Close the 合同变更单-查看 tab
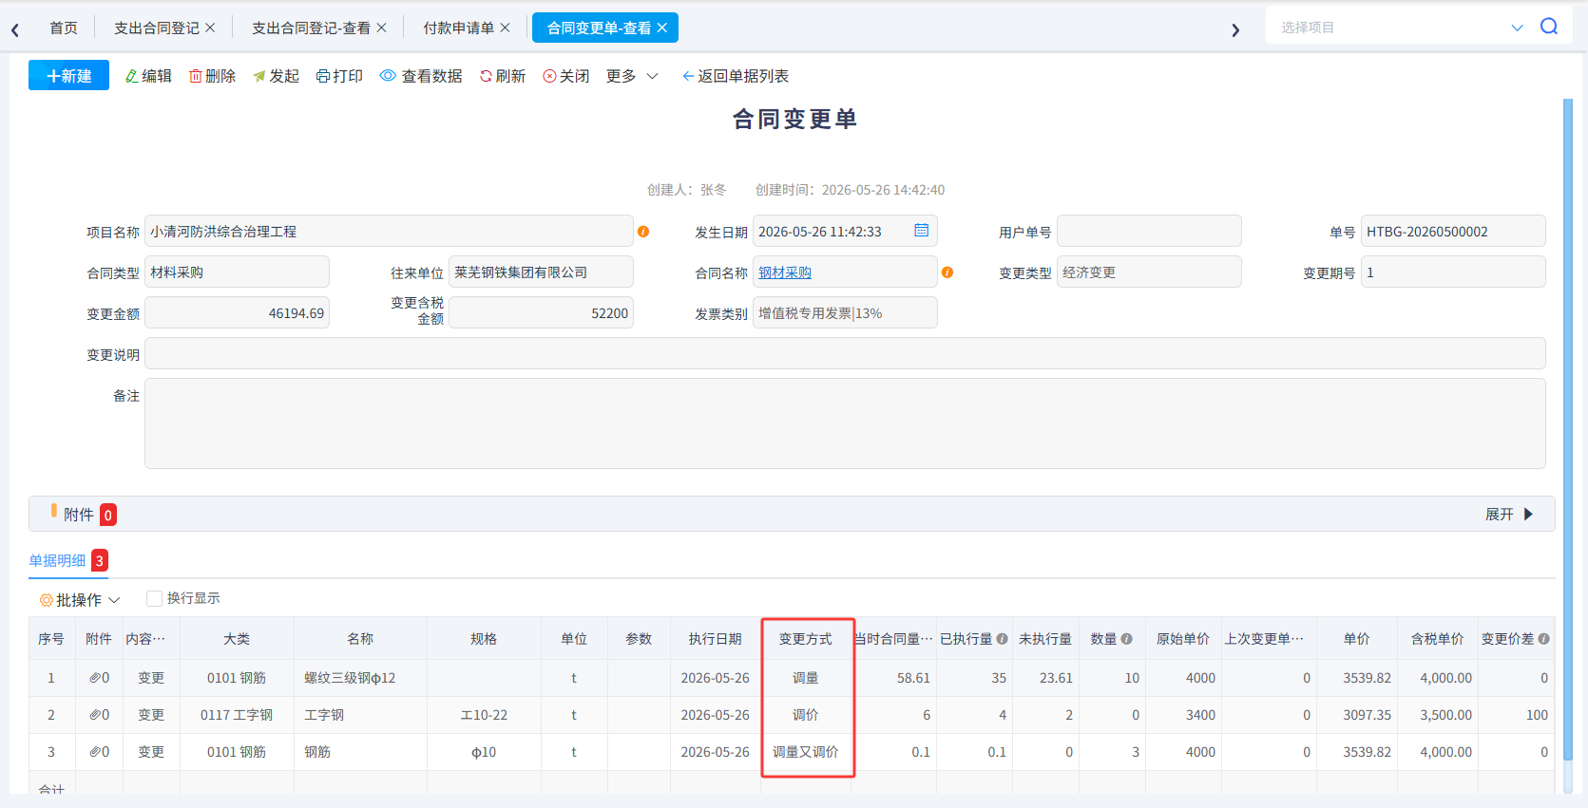Image resolution: width=1588 pixels, height=808 pixels. (x=661, y=28)
